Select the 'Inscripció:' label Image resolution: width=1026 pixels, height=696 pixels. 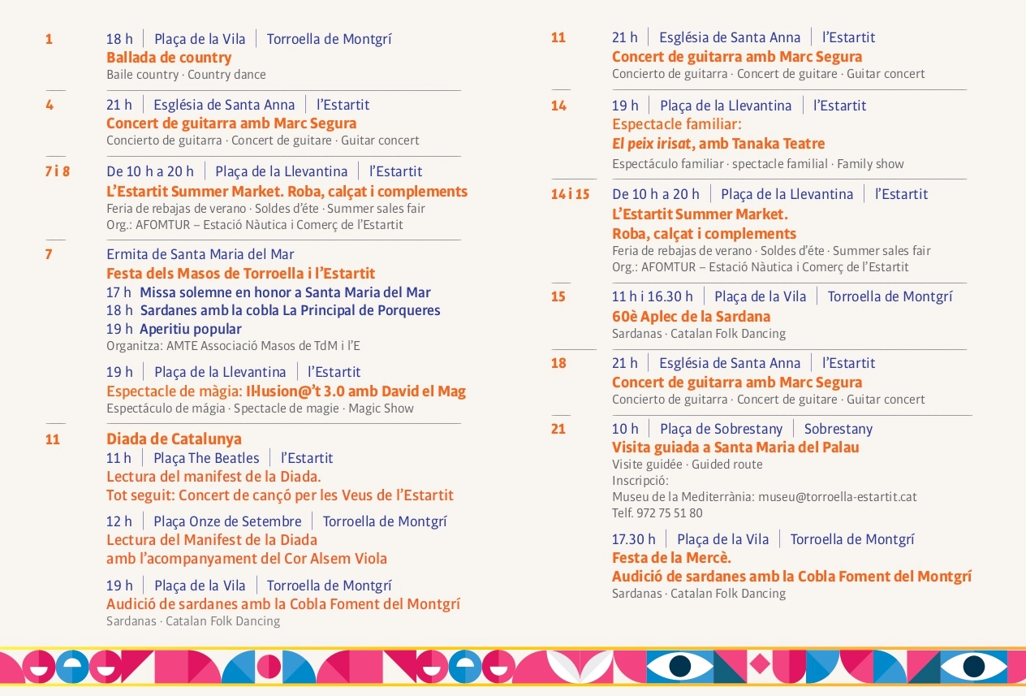tap(640, 481)
